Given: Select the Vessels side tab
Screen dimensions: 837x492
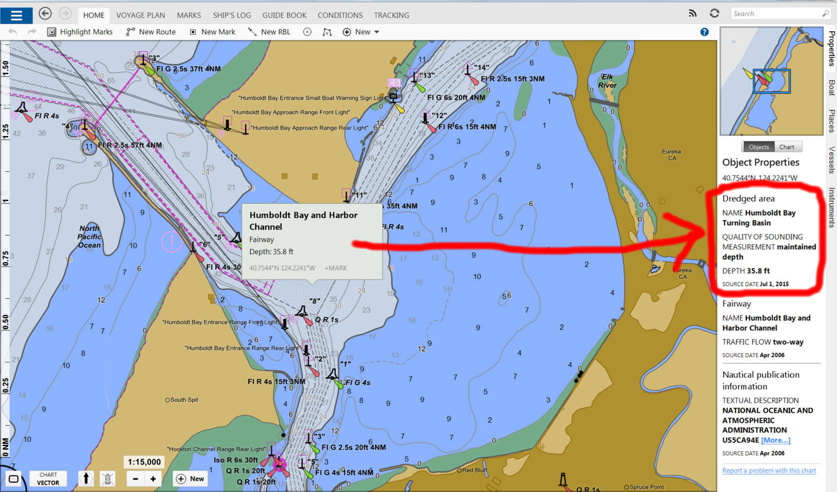Looking at the screenshot, I should (831, 160).
